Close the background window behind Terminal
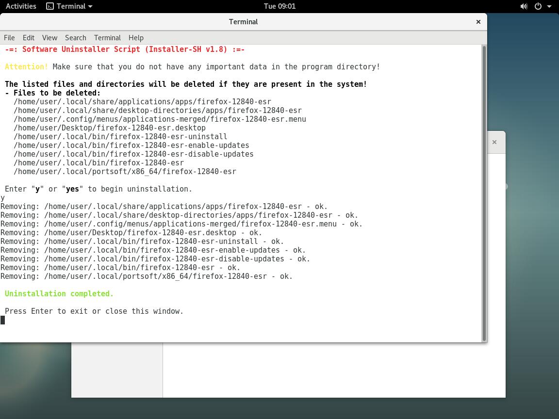 click(494, 142)
